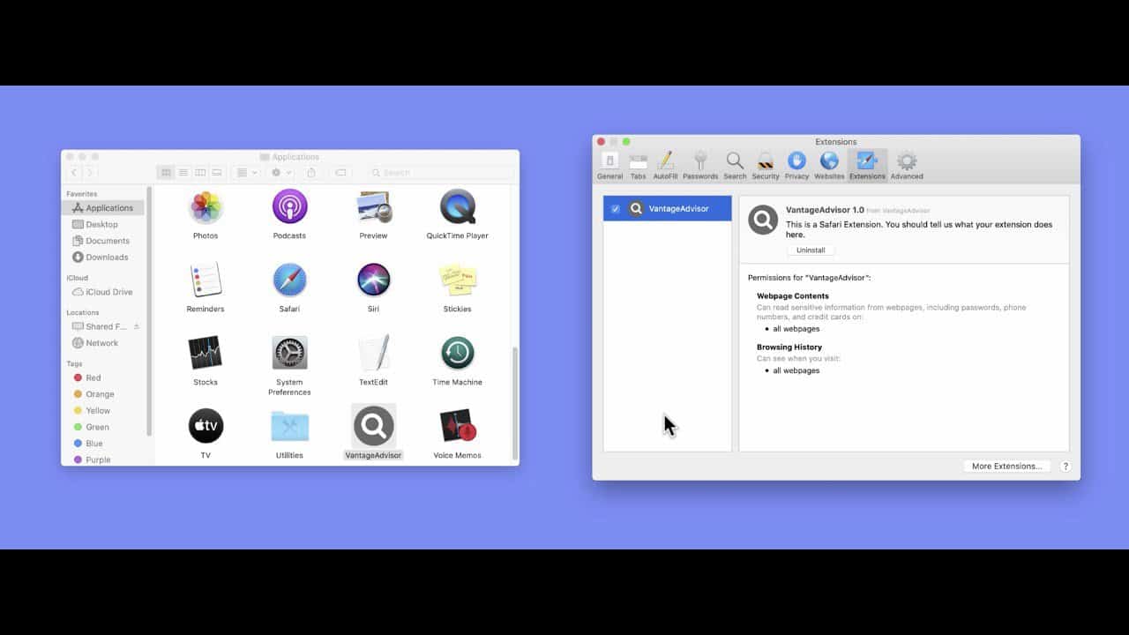Open the Finder group-by dropdown
Viewport: 1129px width, 635px height.
(245, 173)
